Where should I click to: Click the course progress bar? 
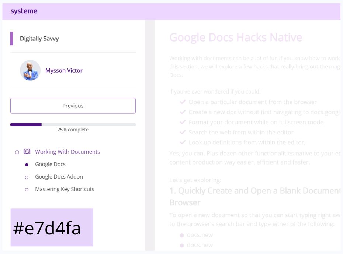coord(73,124)
